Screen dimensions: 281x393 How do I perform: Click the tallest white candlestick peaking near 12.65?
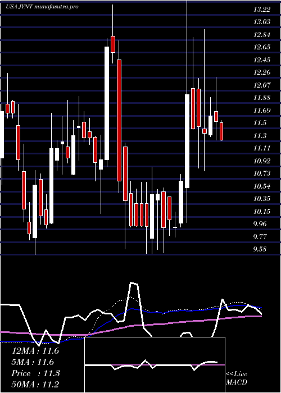pyautogui.click(x=107, y=103)
